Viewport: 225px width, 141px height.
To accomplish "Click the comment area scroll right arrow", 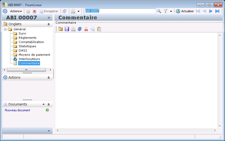I will tap(215, 130).
